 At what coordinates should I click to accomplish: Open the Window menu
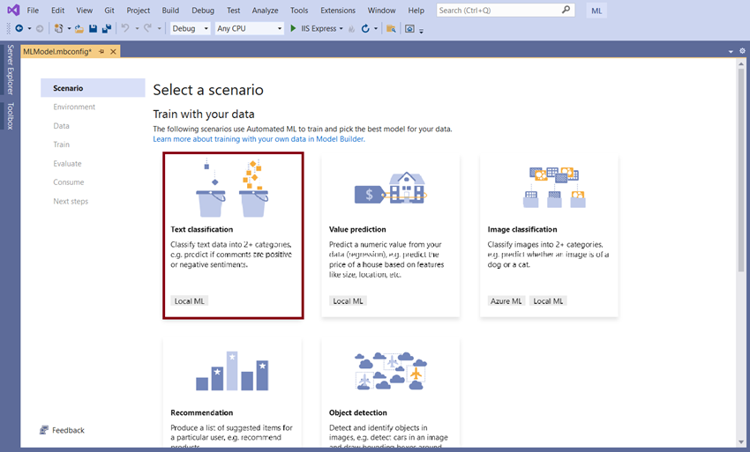tap(381, 10)
